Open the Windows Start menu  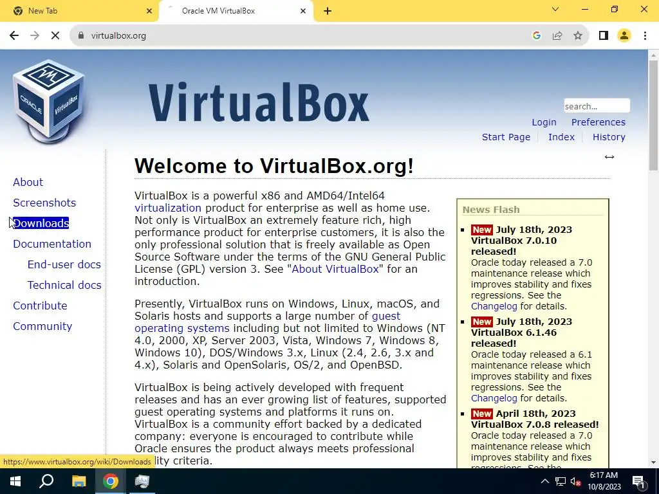click(15, 481)
